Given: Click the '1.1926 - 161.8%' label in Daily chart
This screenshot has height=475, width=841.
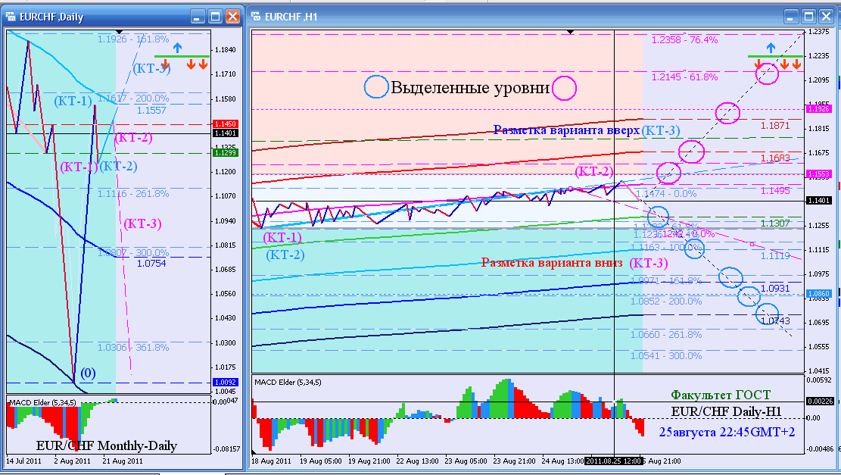Looking at the screenshot, I should coord(133,39).
